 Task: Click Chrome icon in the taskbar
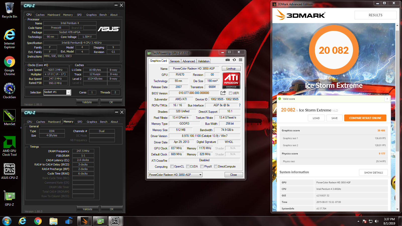[38, 221]
